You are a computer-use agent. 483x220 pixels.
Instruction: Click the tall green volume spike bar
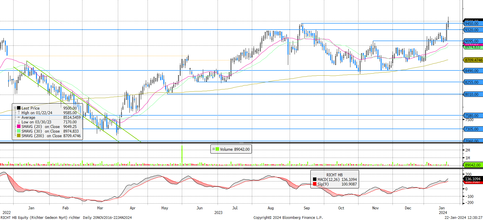(182, 155)
